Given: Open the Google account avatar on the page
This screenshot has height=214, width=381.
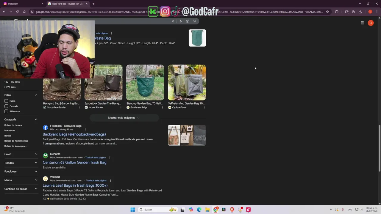Looking at the screenshot, I should 371,23.
